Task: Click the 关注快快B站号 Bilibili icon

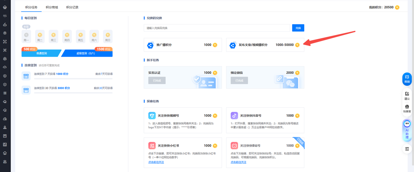Action: click(234, 145)
